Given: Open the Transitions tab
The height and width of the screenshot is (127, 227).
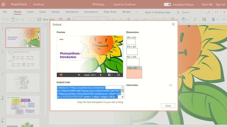Looking at the screenshot, I should pyautogui.click(x=72, y=12).
